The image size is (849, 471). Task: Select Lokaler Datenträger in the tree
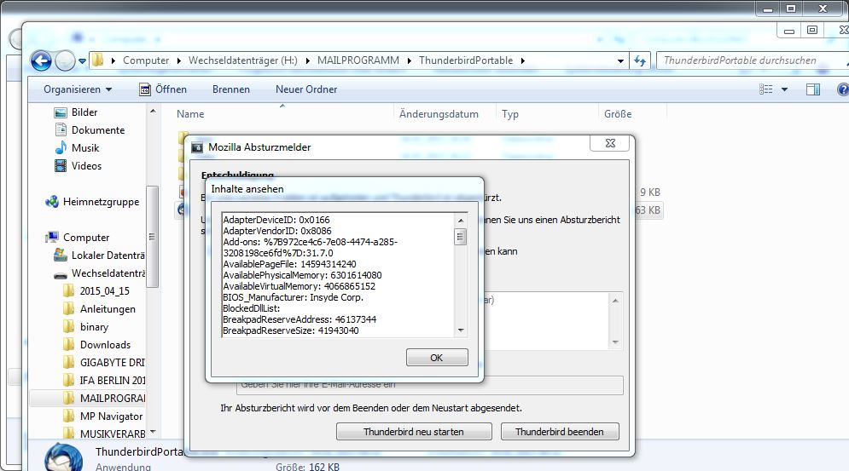(100, 256)
